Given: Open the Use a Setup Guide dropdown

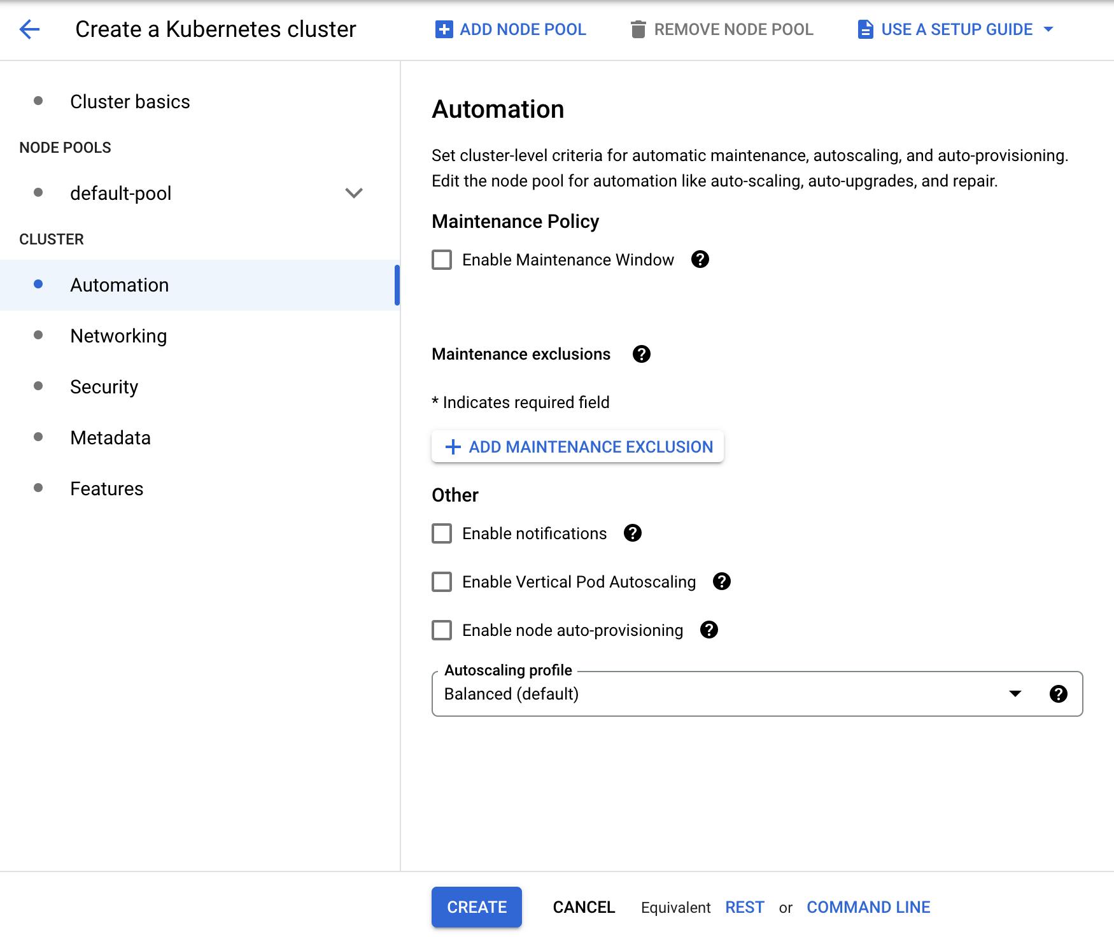Looking at the screenshot, I should click(1048, 29).
